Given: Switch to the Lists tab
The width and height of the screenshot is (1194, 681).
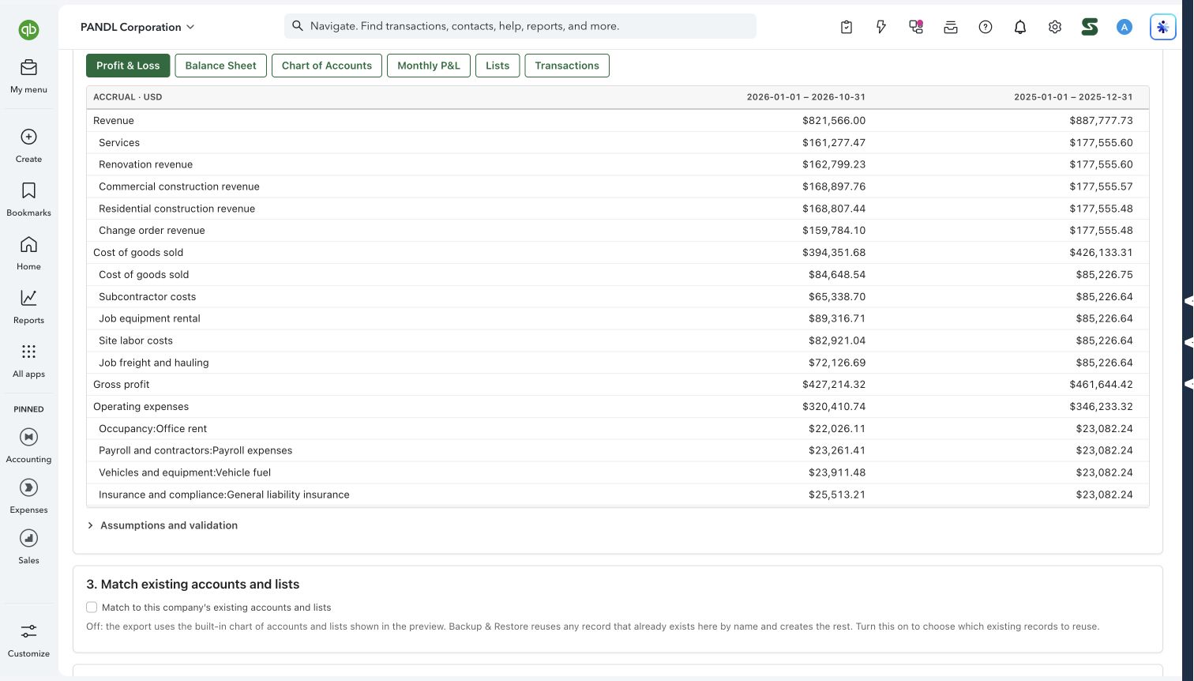Looking at the screenshot, I should pos(497,66).
